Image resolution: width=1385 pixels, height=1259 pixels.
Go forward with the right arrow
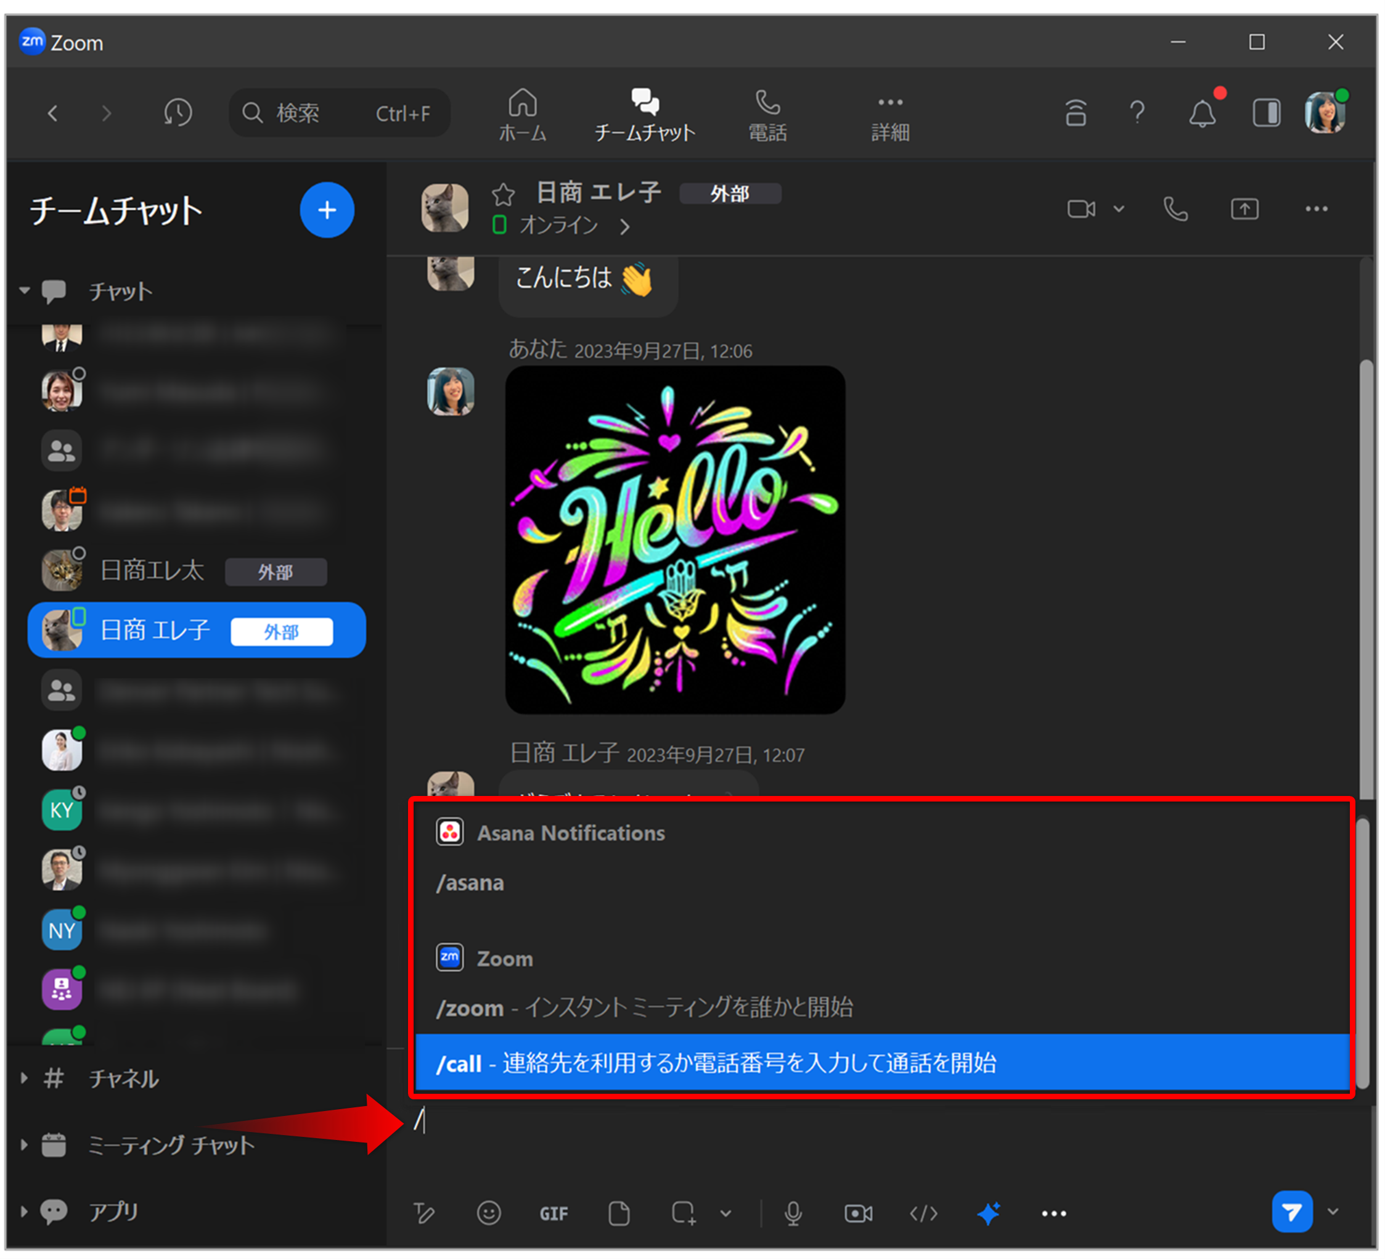(x=106, y=113)
